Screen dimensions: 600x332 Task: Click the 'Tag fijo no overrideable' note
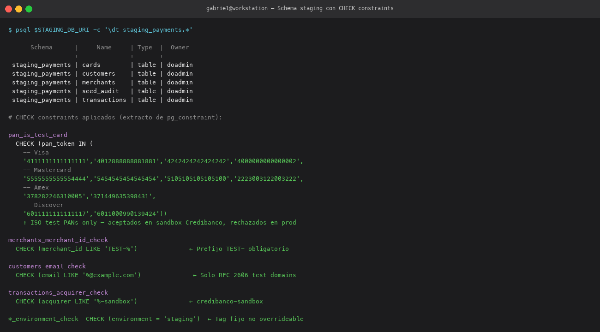(256, 319)
